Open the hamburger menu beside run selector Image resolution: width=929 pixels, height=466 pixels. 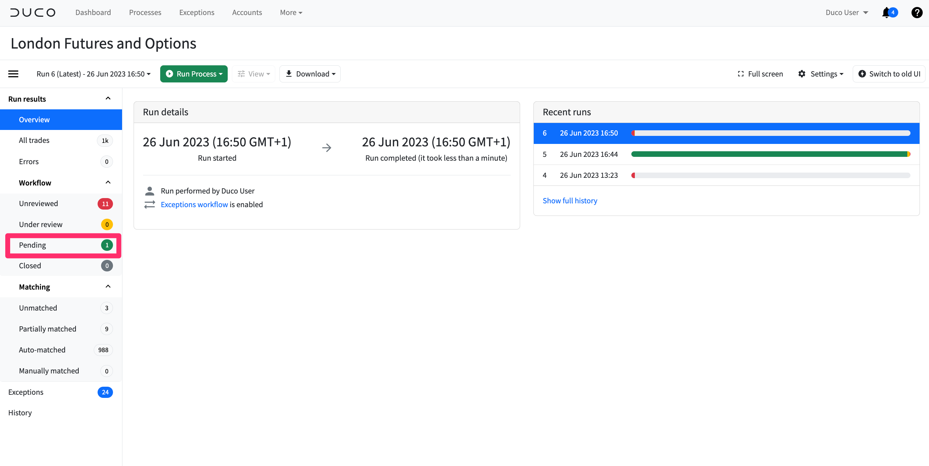click(x=13, y=73)
